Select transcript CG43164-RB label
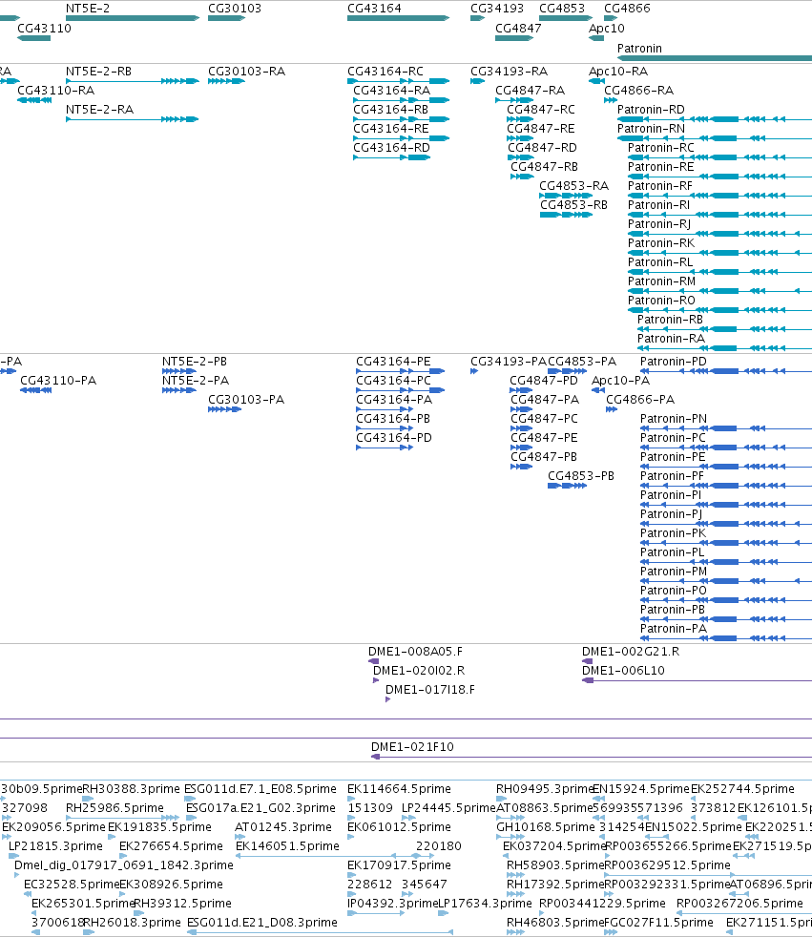This screenshot has width=812, height=937. tap(391, 110)
